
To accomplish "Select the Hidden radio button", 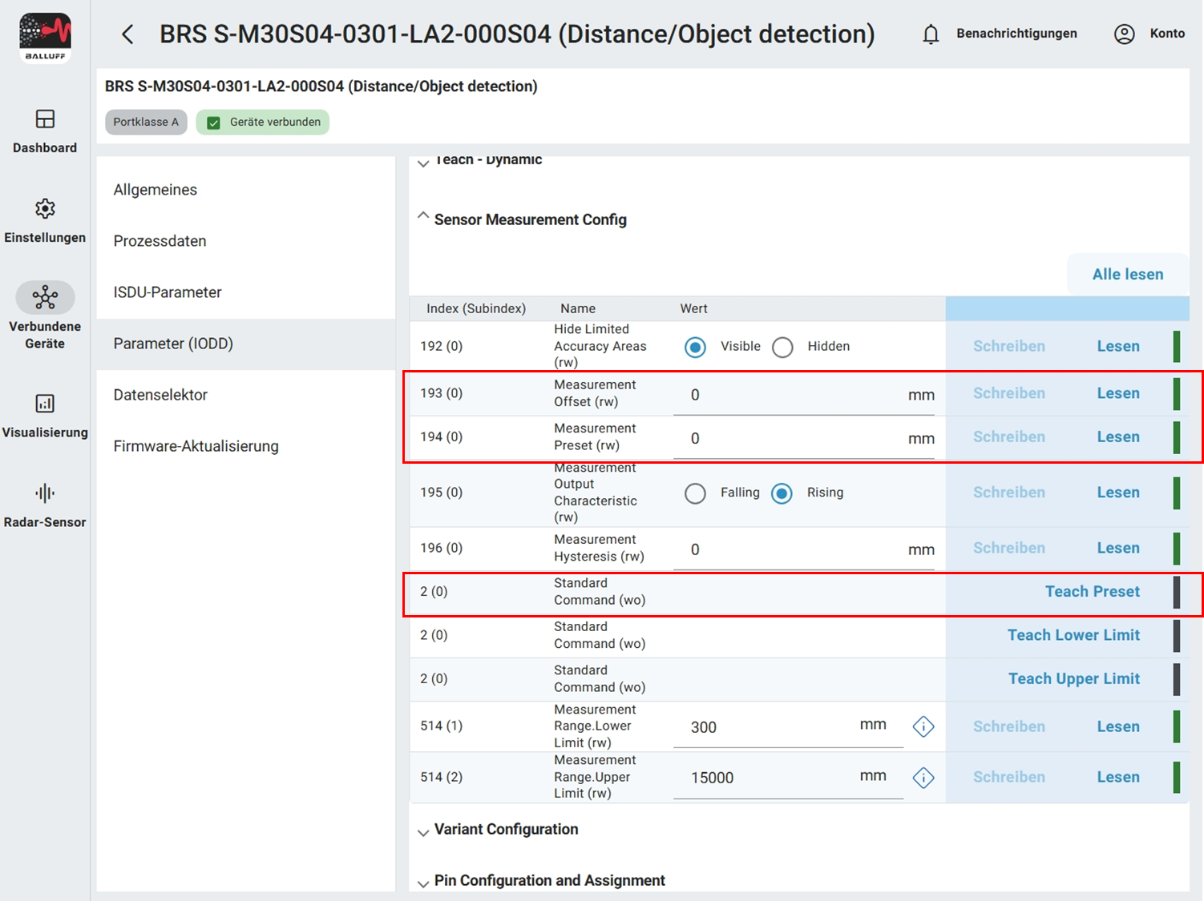I will [x=782, y=347].
